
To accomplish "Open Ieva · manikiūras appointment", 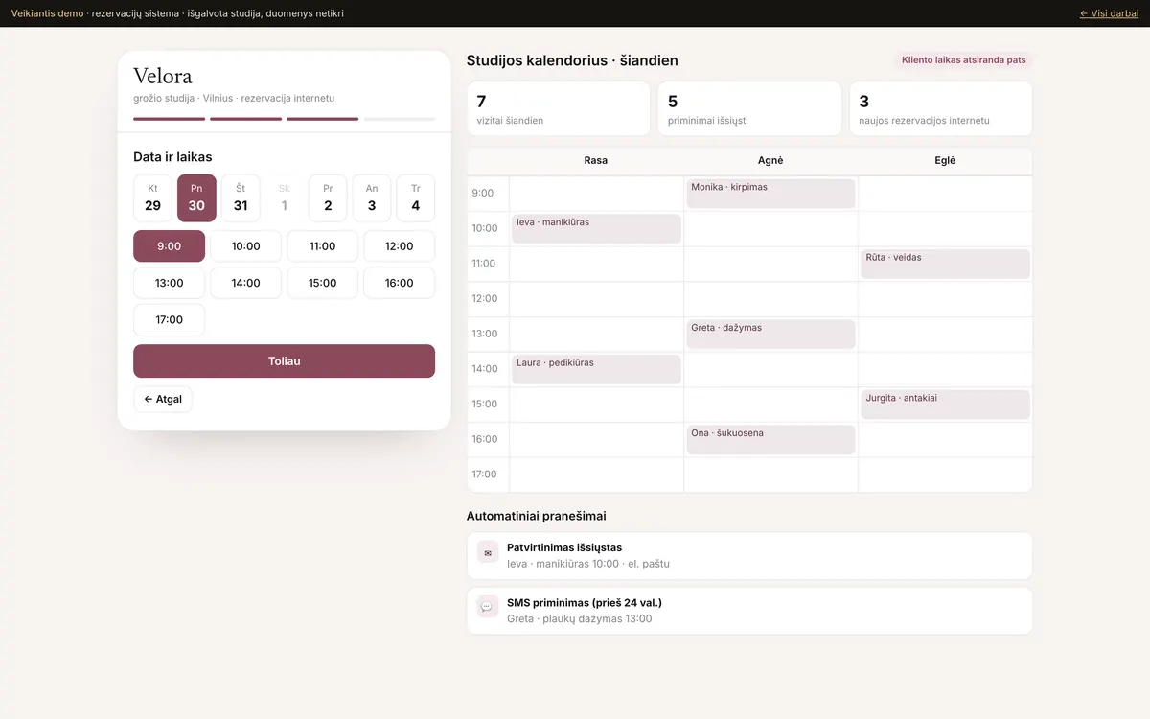I will pyautogui.click(x=596, y=229).
